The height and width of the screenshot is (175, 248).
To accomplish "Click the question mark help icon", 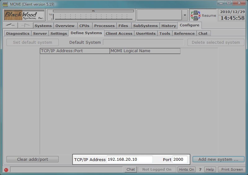I will coord(200,169).
